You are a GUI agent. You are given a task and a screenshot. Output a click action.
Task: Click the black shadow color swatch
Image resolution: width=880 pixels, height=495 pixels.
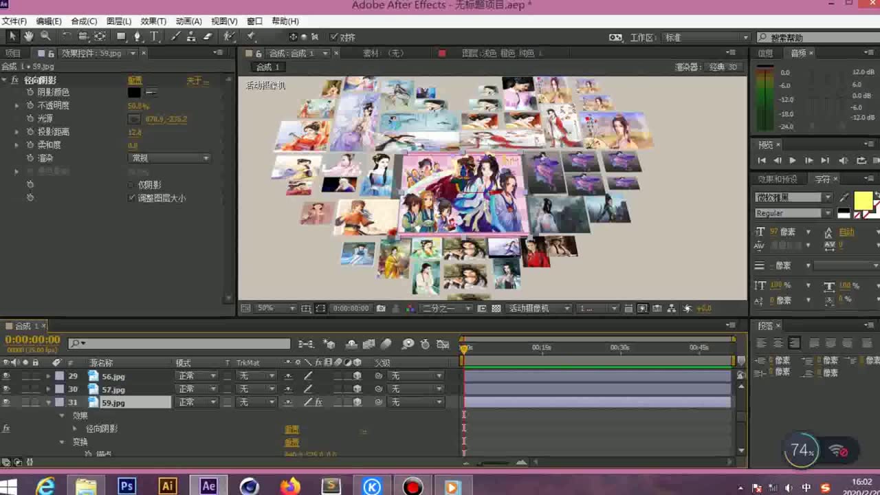pos(134,93)
